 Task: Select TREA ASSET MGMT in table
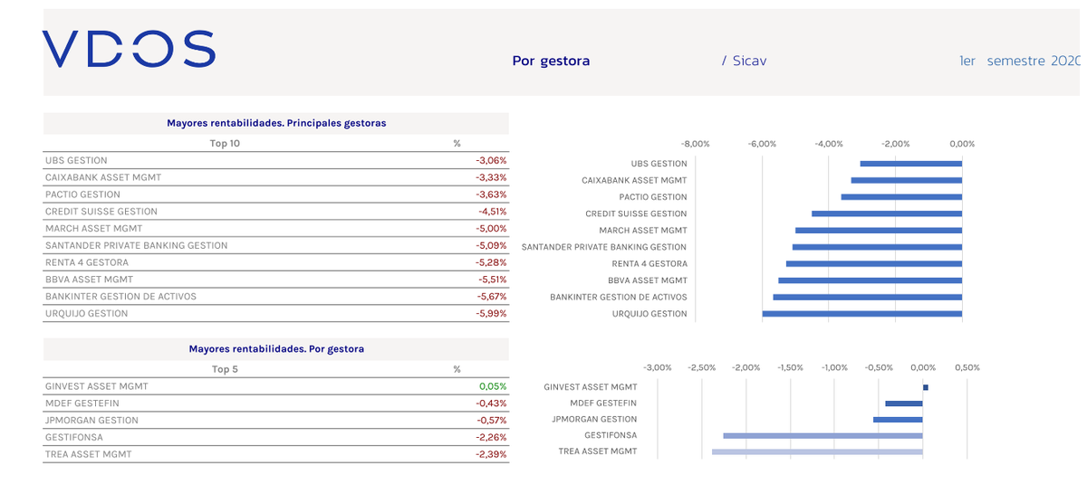pyautogui.click(x=89, y=454)
